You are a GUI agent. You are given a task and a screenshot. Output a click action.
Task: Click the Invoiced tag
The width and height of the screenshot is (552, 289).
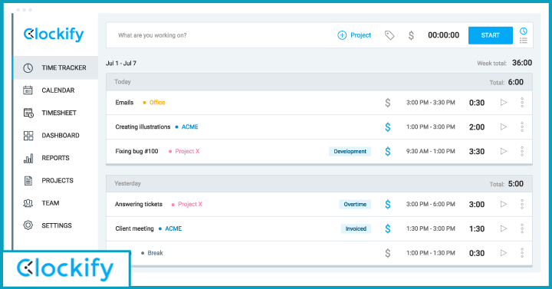tap(356, 228)
